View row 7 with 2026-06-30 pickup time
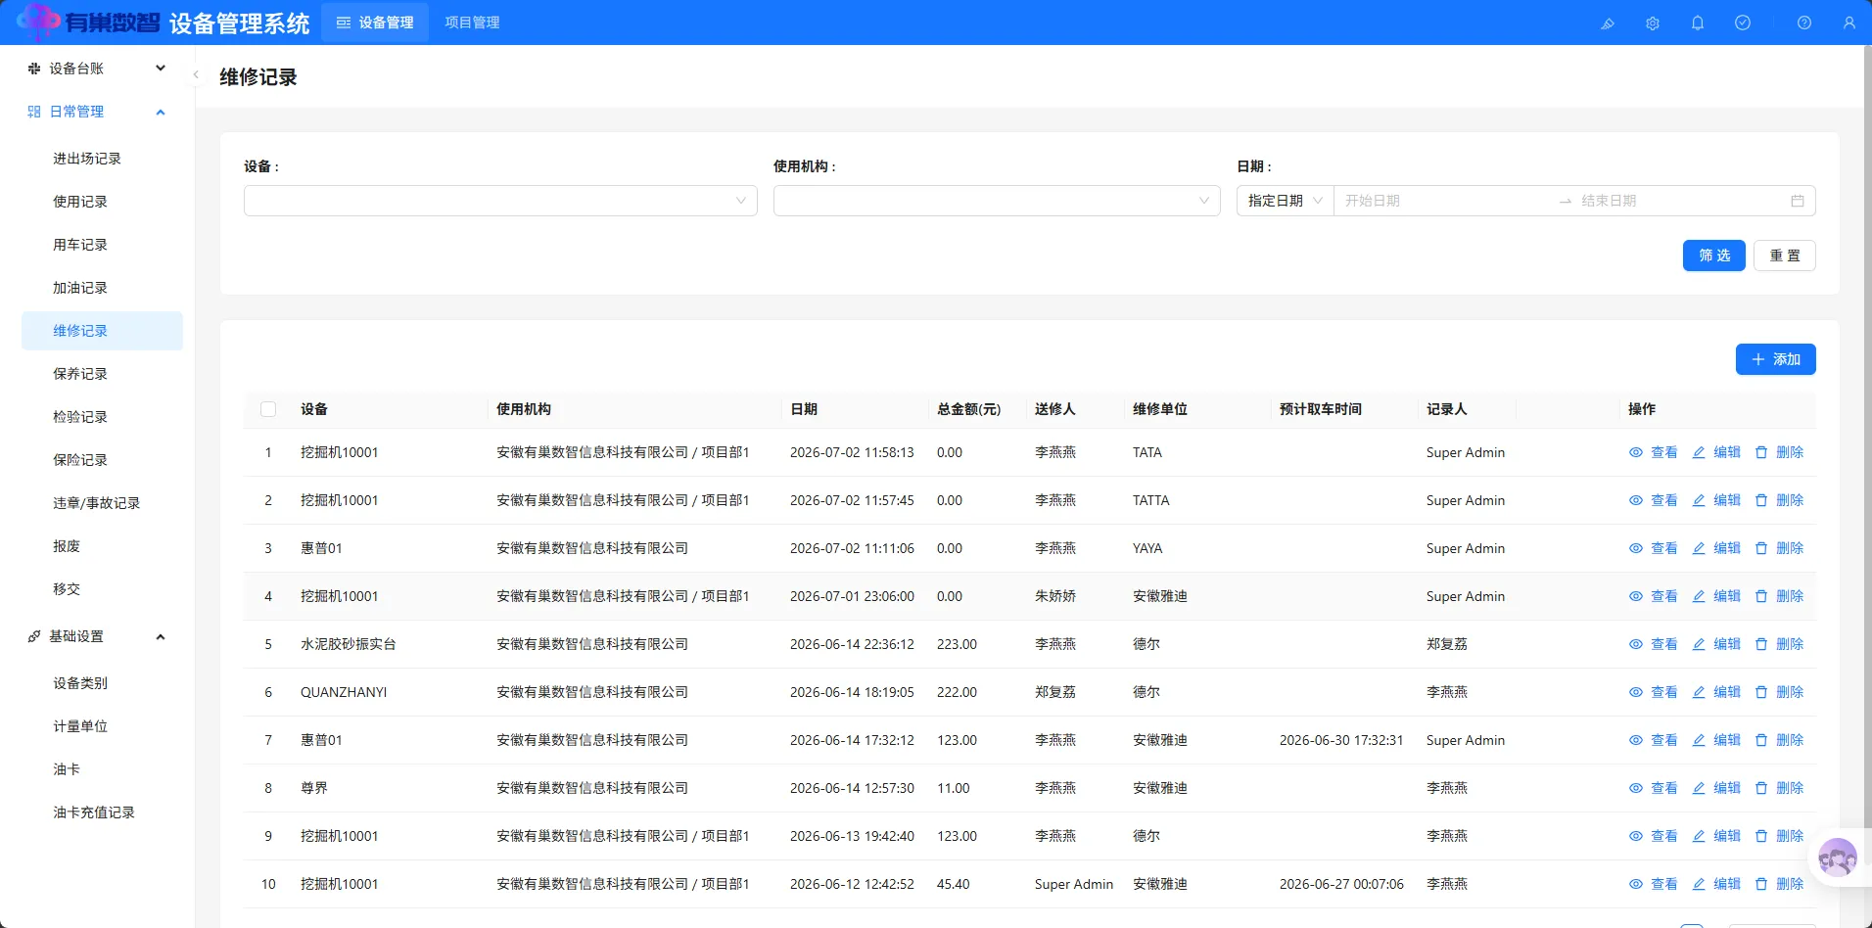This screenshot has height=928, width=1872. tap(1654, 740)
